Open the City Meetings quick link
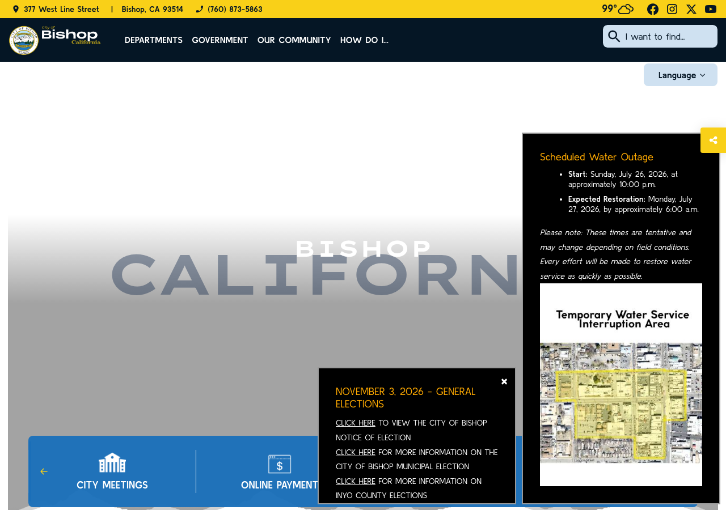Viewport: 726px width, 510px height. pyautogui.click(x=112, y=471)
